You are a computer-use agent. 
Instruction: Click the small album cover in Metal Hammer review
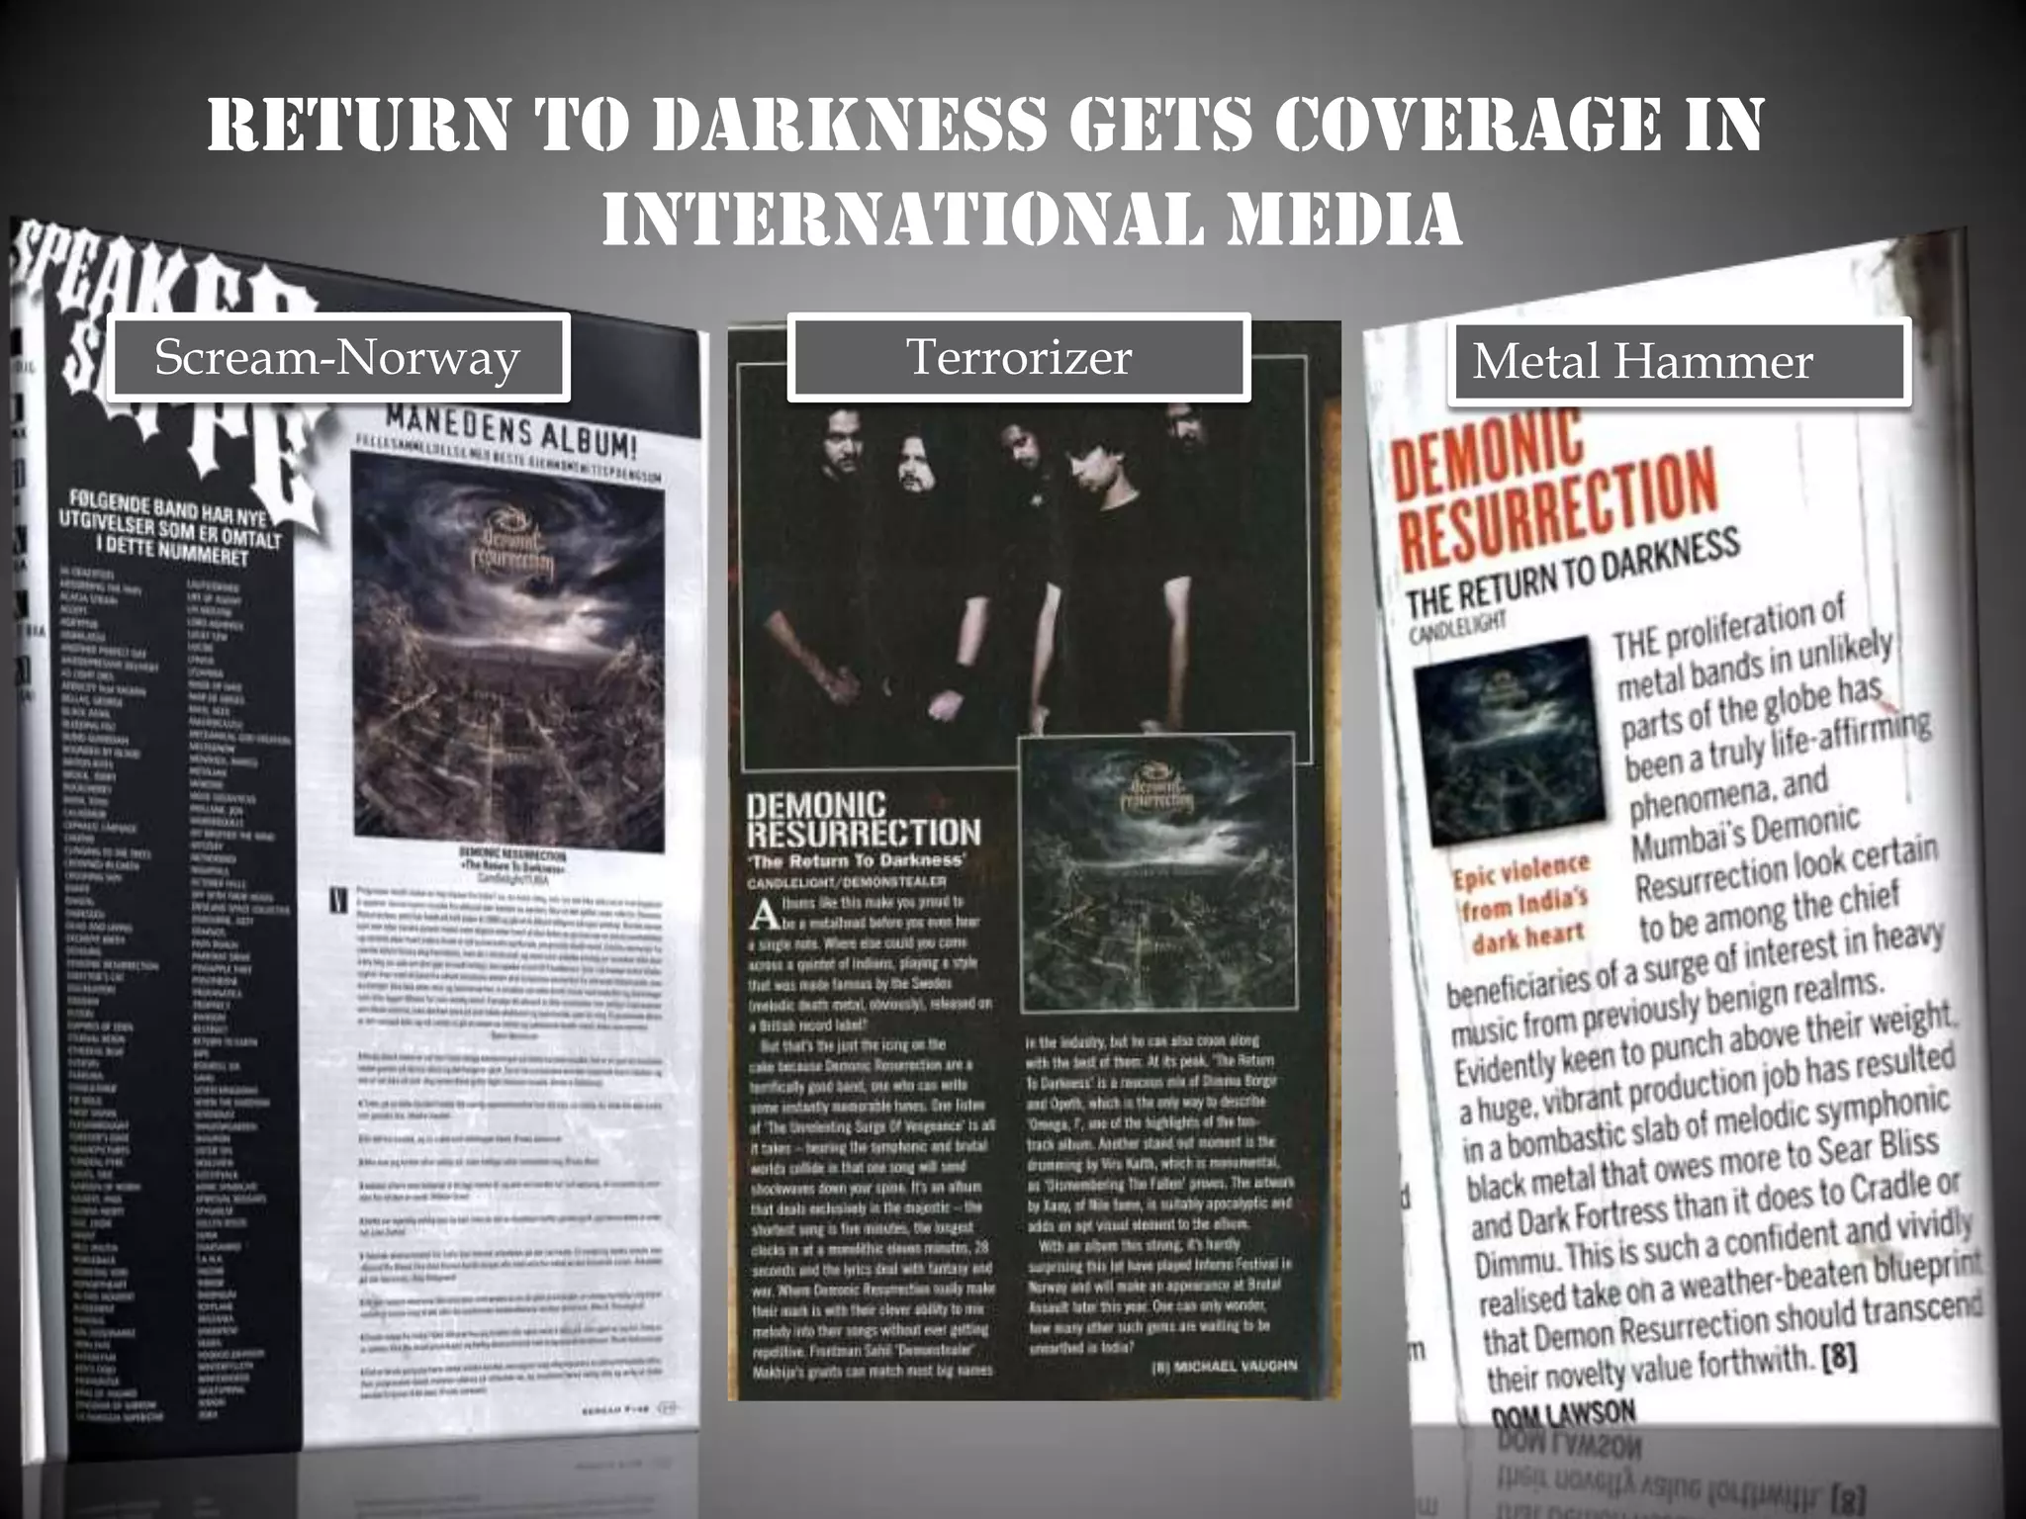[x=1510, y=740]
